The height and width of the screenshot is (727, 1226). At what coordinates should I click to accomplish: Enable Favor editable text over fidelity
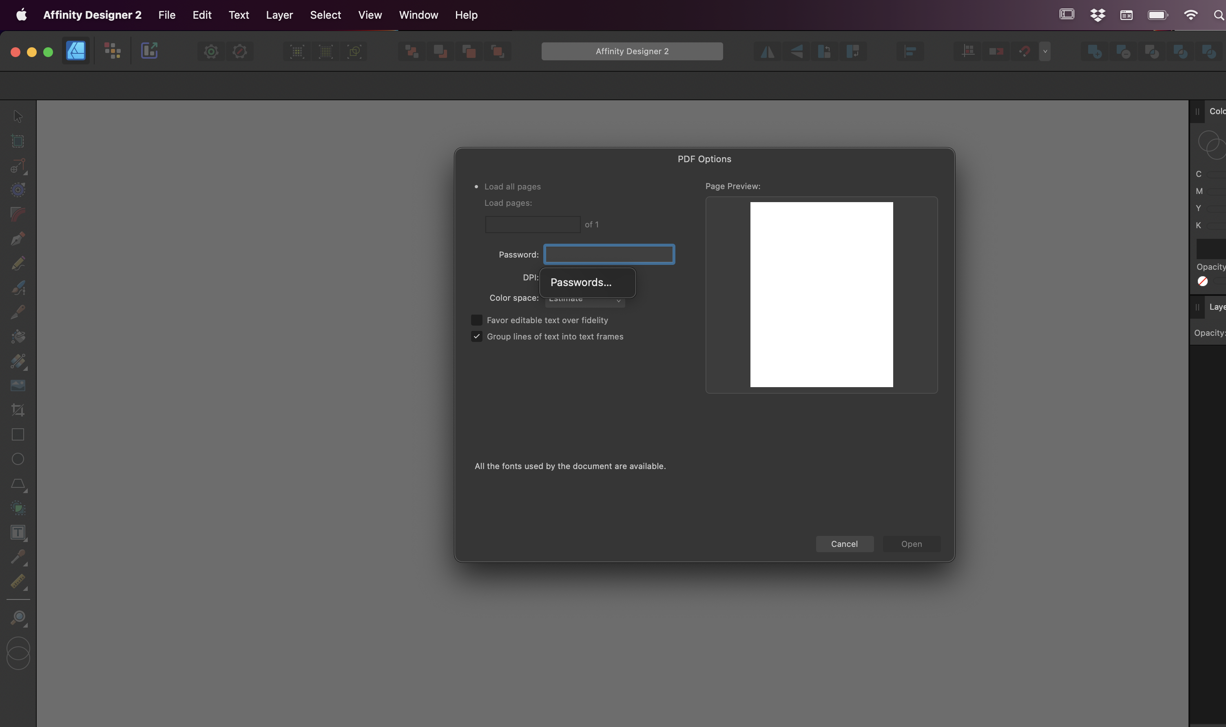coord(476,320)
